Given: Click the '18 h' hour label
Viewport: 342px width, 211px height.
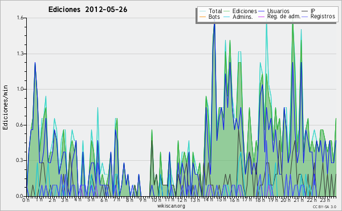Looking at the screenshot, I should (260, 200).
